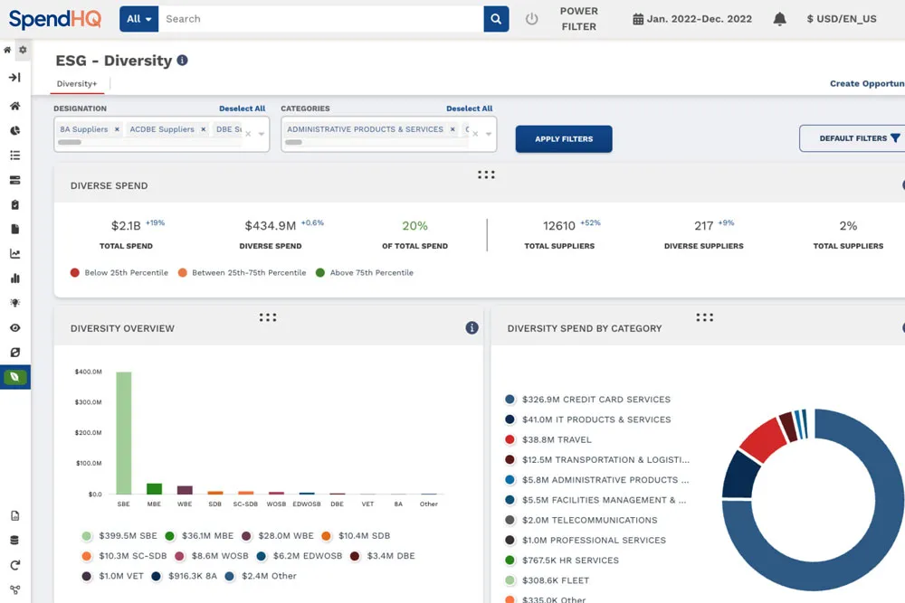Click the info icon beside ESG - Diversity
Screen dimensions: 905x603
point(183,60)
